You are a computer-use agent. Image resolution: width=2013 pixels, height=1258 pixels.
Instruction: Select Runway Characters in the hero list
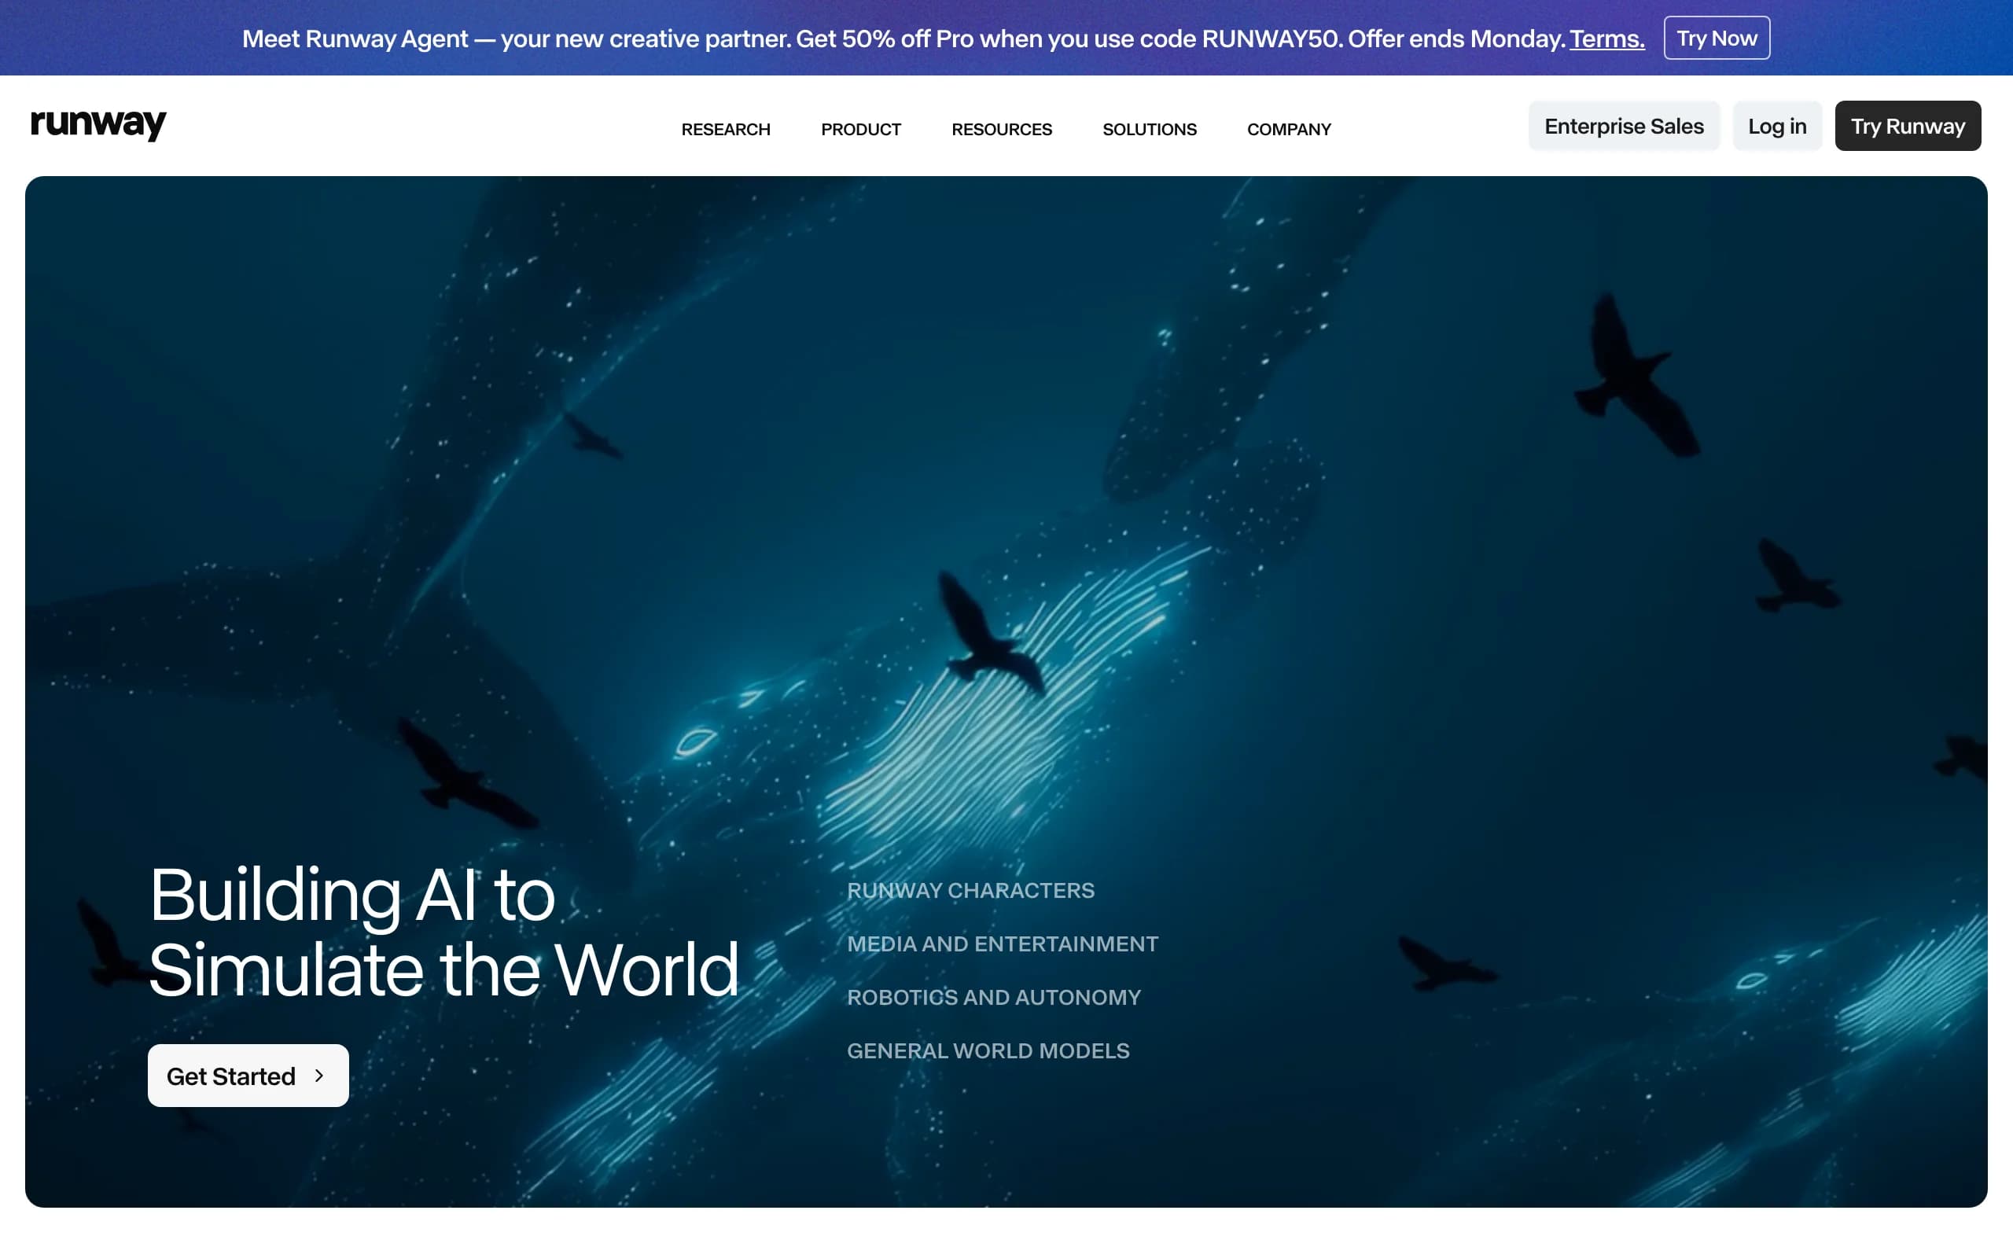pos(971,890)
